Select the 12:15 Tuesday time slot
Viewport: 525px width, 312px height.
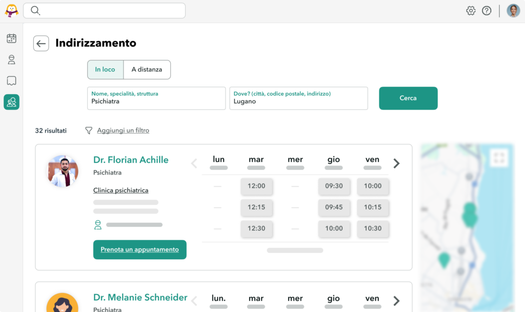click(x=256, y=207)
